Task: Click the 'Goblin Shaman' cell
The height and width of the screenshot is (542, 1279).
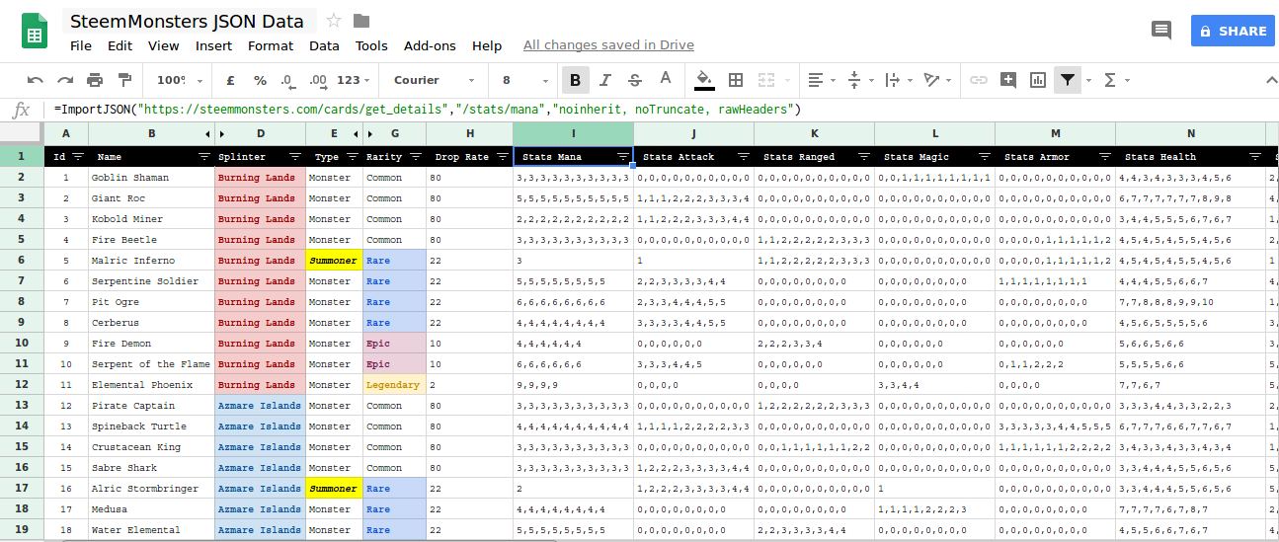Action: coord(151,178)
